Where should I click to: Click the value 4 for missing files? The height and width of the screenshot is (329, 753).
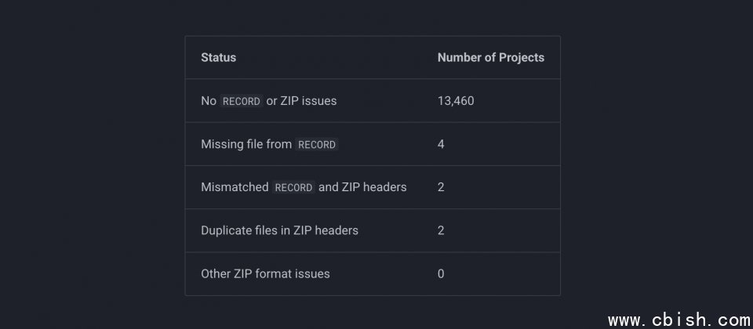[x=441, y=144]
